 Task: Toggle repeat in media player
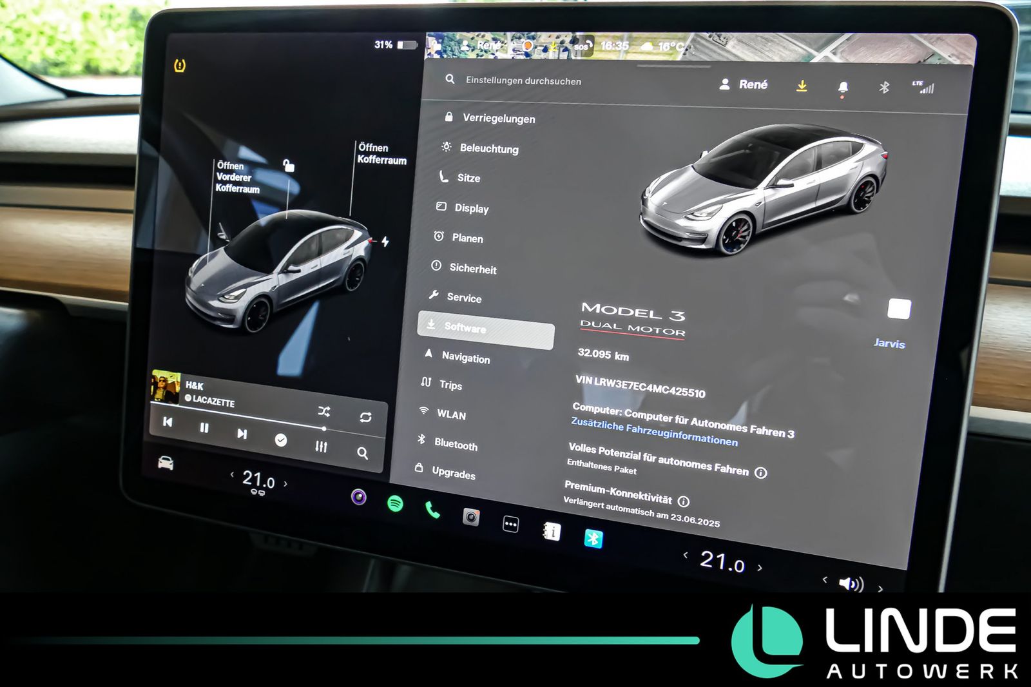(x=365, y=418)
